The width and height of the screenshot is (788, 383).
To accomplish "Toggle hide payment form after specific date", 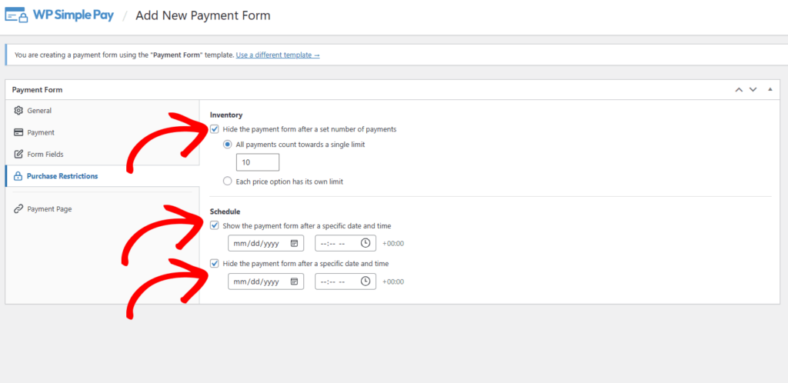I will point(215,264).
